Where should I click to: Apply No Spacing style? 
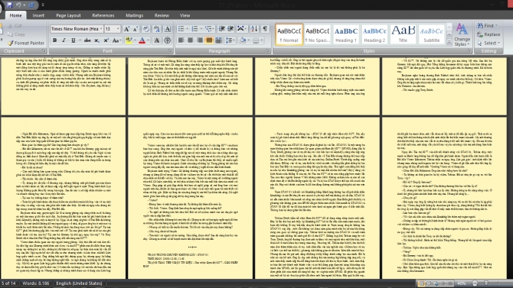tap(317, 34)
